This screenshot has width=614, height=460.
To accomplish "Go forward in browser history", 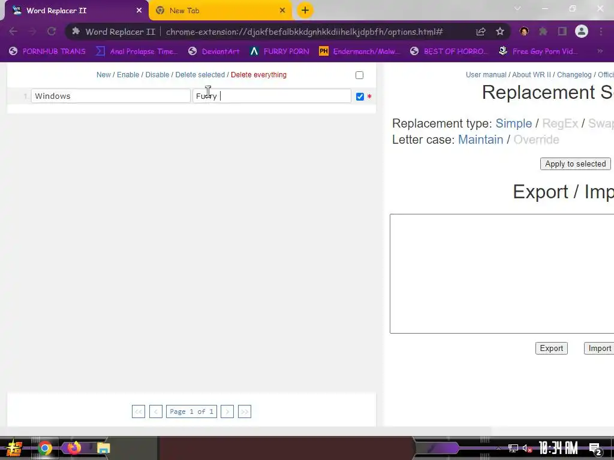I will (x=32, y=31).
